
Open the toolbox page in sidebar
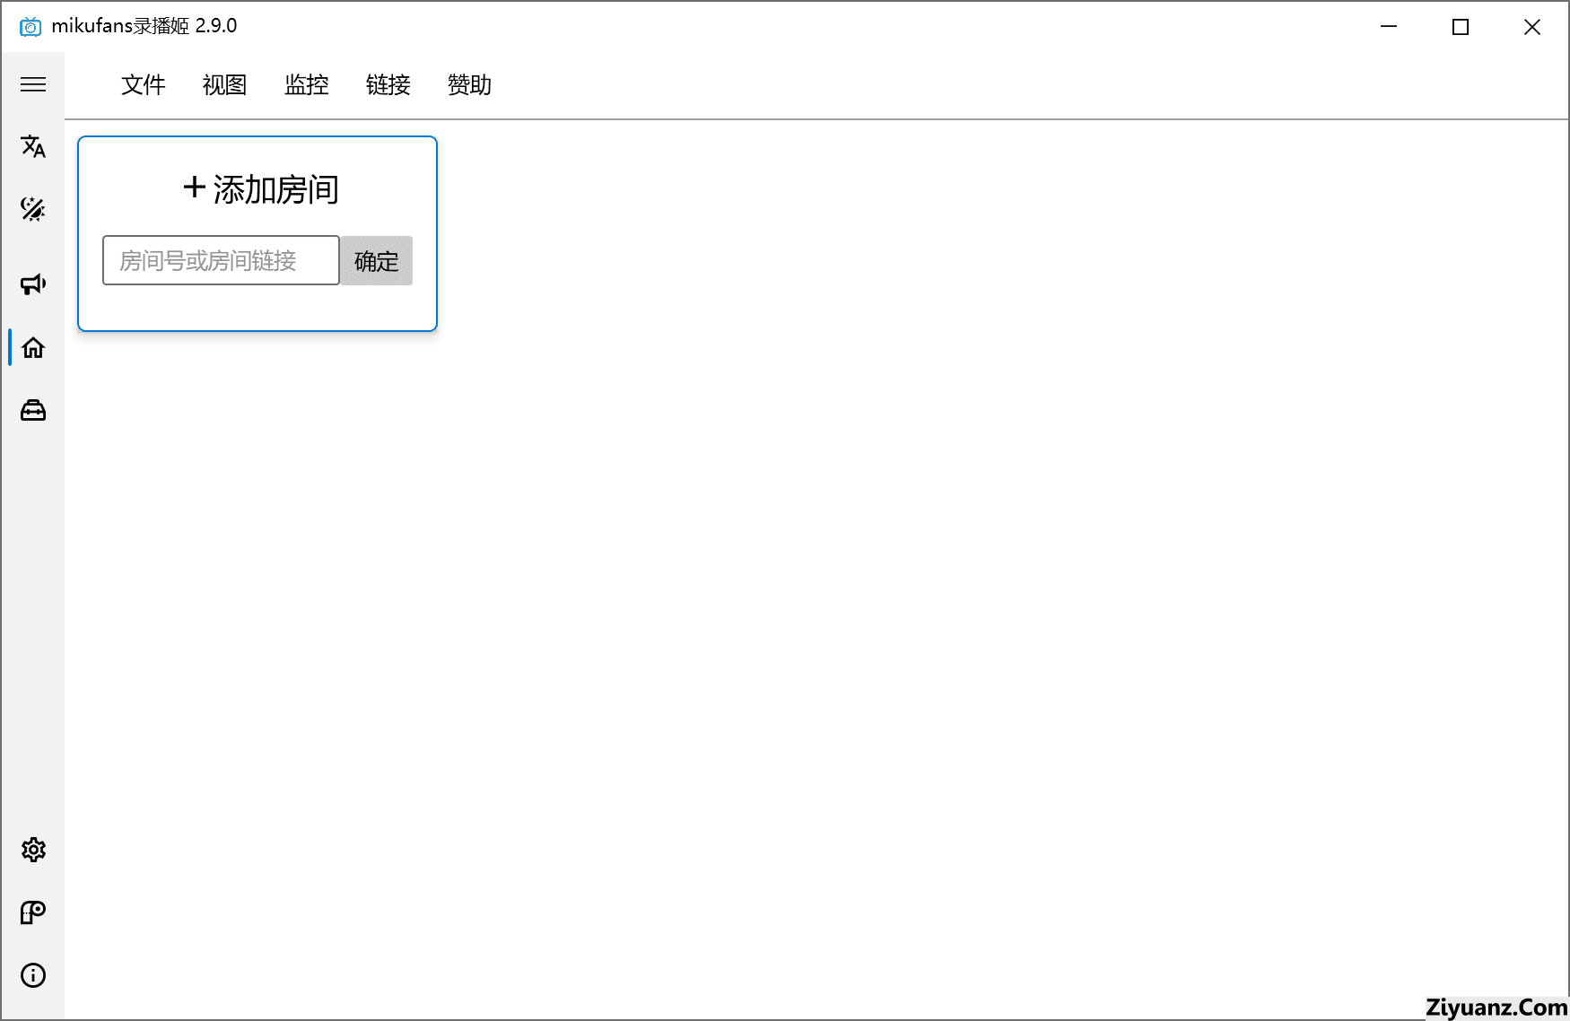point(33,411)
